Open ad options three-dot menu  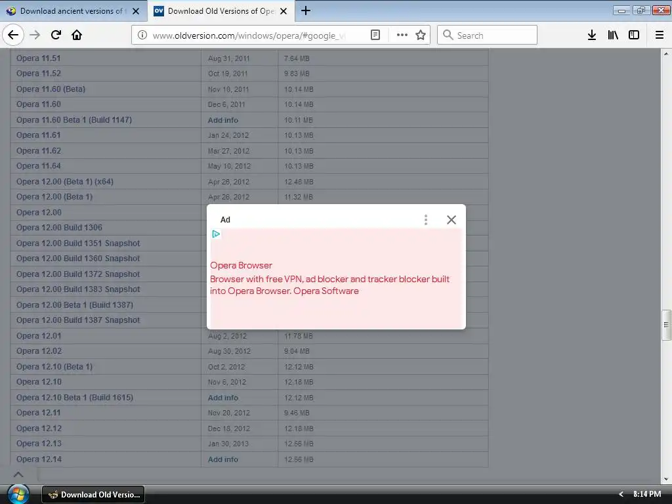click(x=425, y=220)
